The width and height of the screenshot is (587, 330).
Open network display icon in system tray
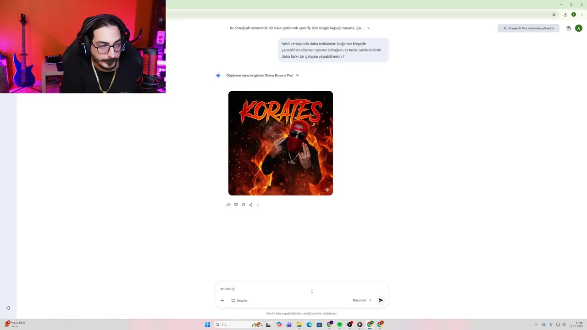pyautogui.click(x=558, y=324)
